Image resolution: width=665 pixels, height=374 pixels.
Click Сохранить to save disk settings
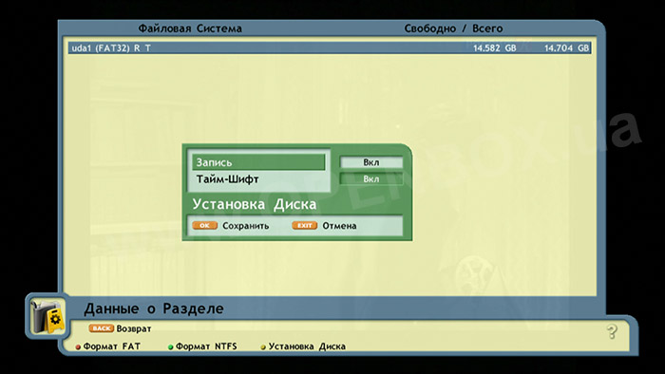click(245, 226)
